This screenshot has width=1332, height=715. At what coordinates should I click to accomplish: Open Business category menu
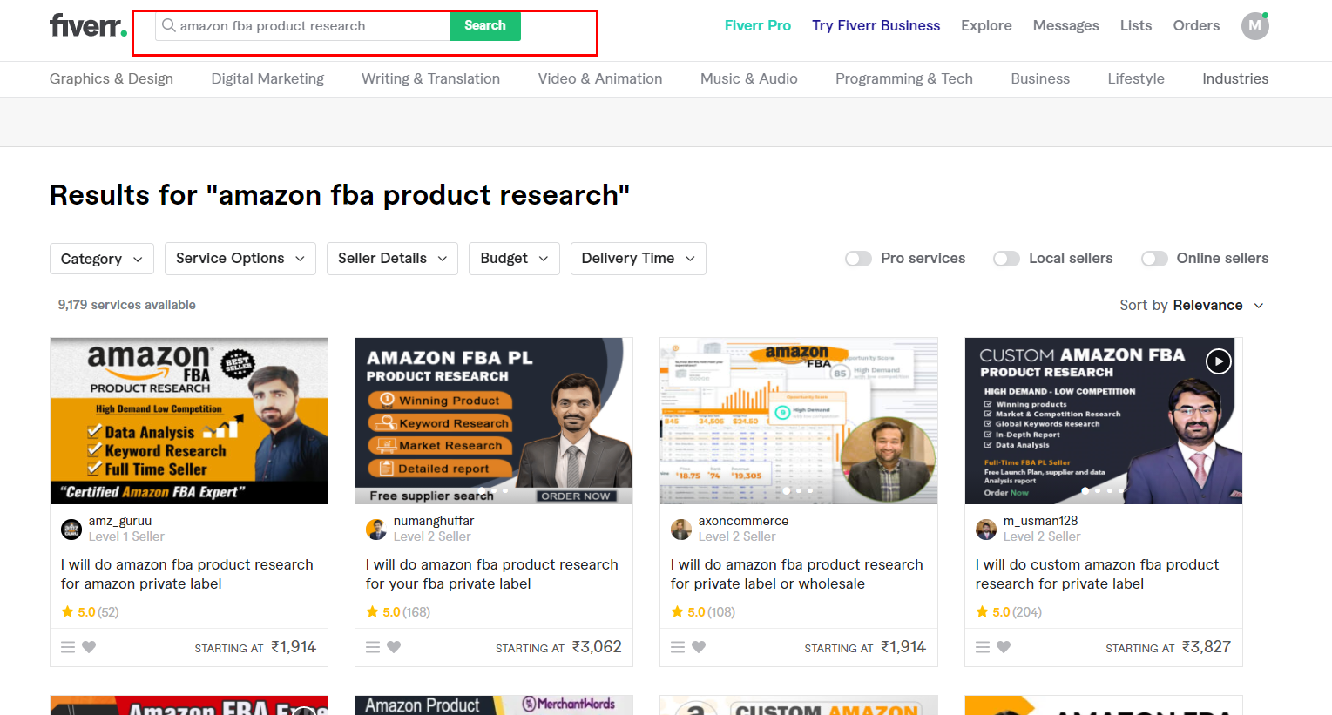(x=1040, y=78)
